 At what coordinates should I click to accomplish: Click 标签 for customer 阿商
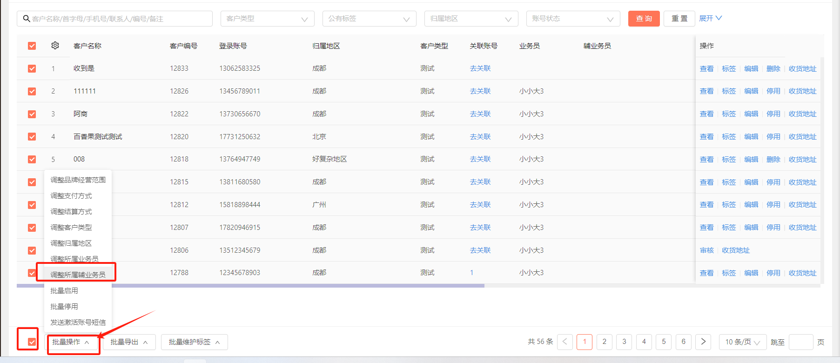pos(729,114)
